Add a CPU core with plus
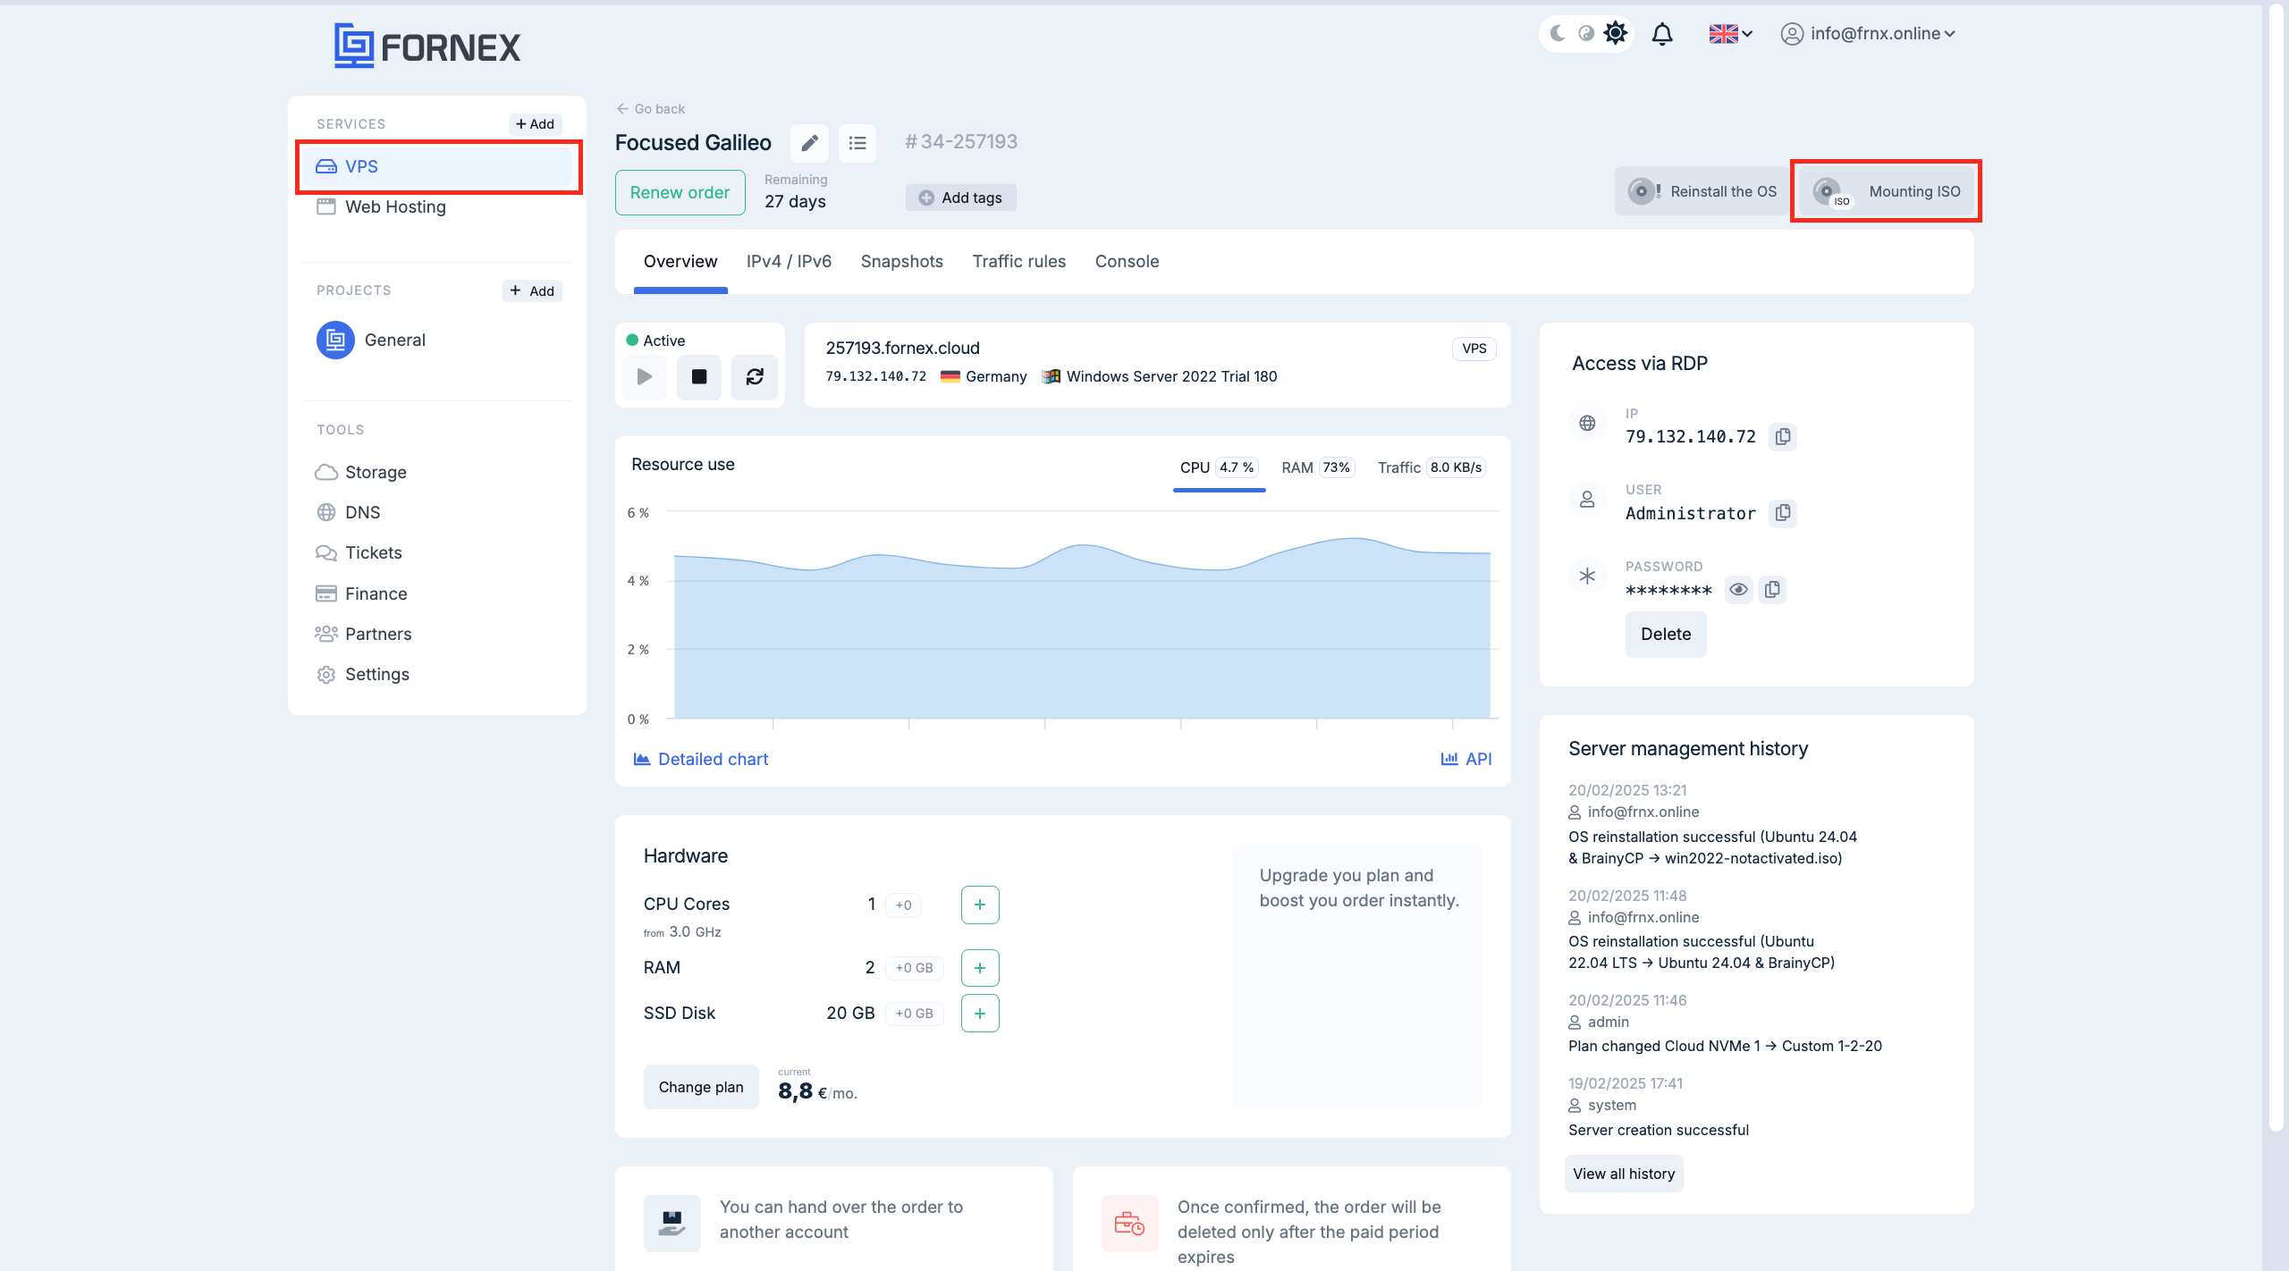 [x=980, y=905]
